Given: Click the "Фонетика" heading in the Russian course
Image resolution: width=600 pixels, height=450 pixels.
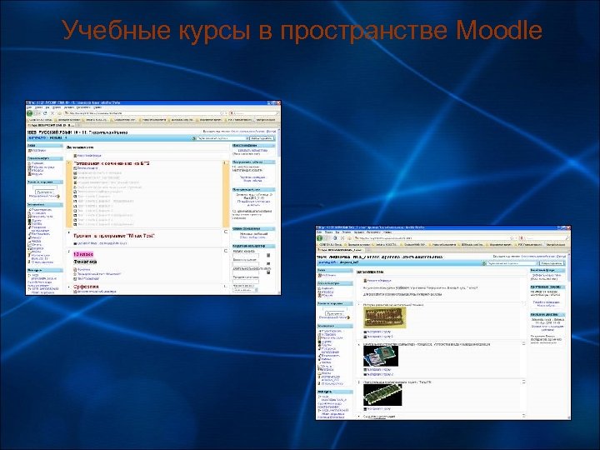Looking at the screenshot, I should pos(85,262).
